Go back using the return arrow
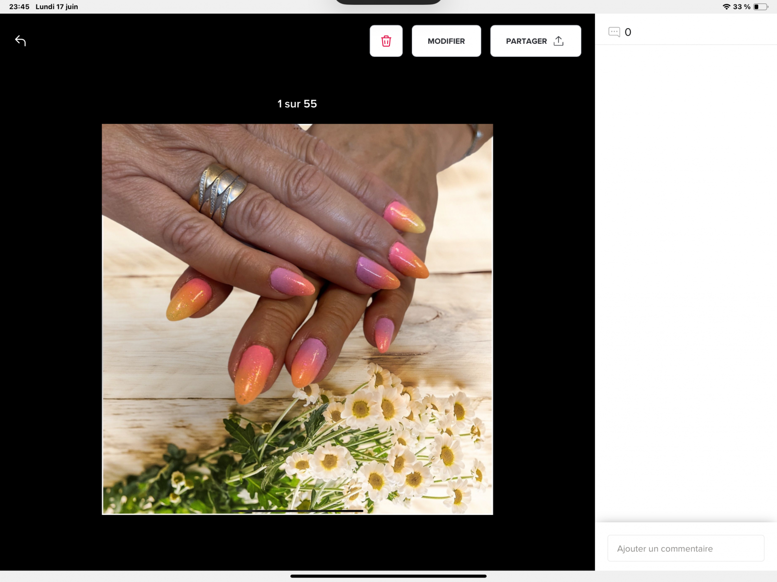 pos(20,41)
